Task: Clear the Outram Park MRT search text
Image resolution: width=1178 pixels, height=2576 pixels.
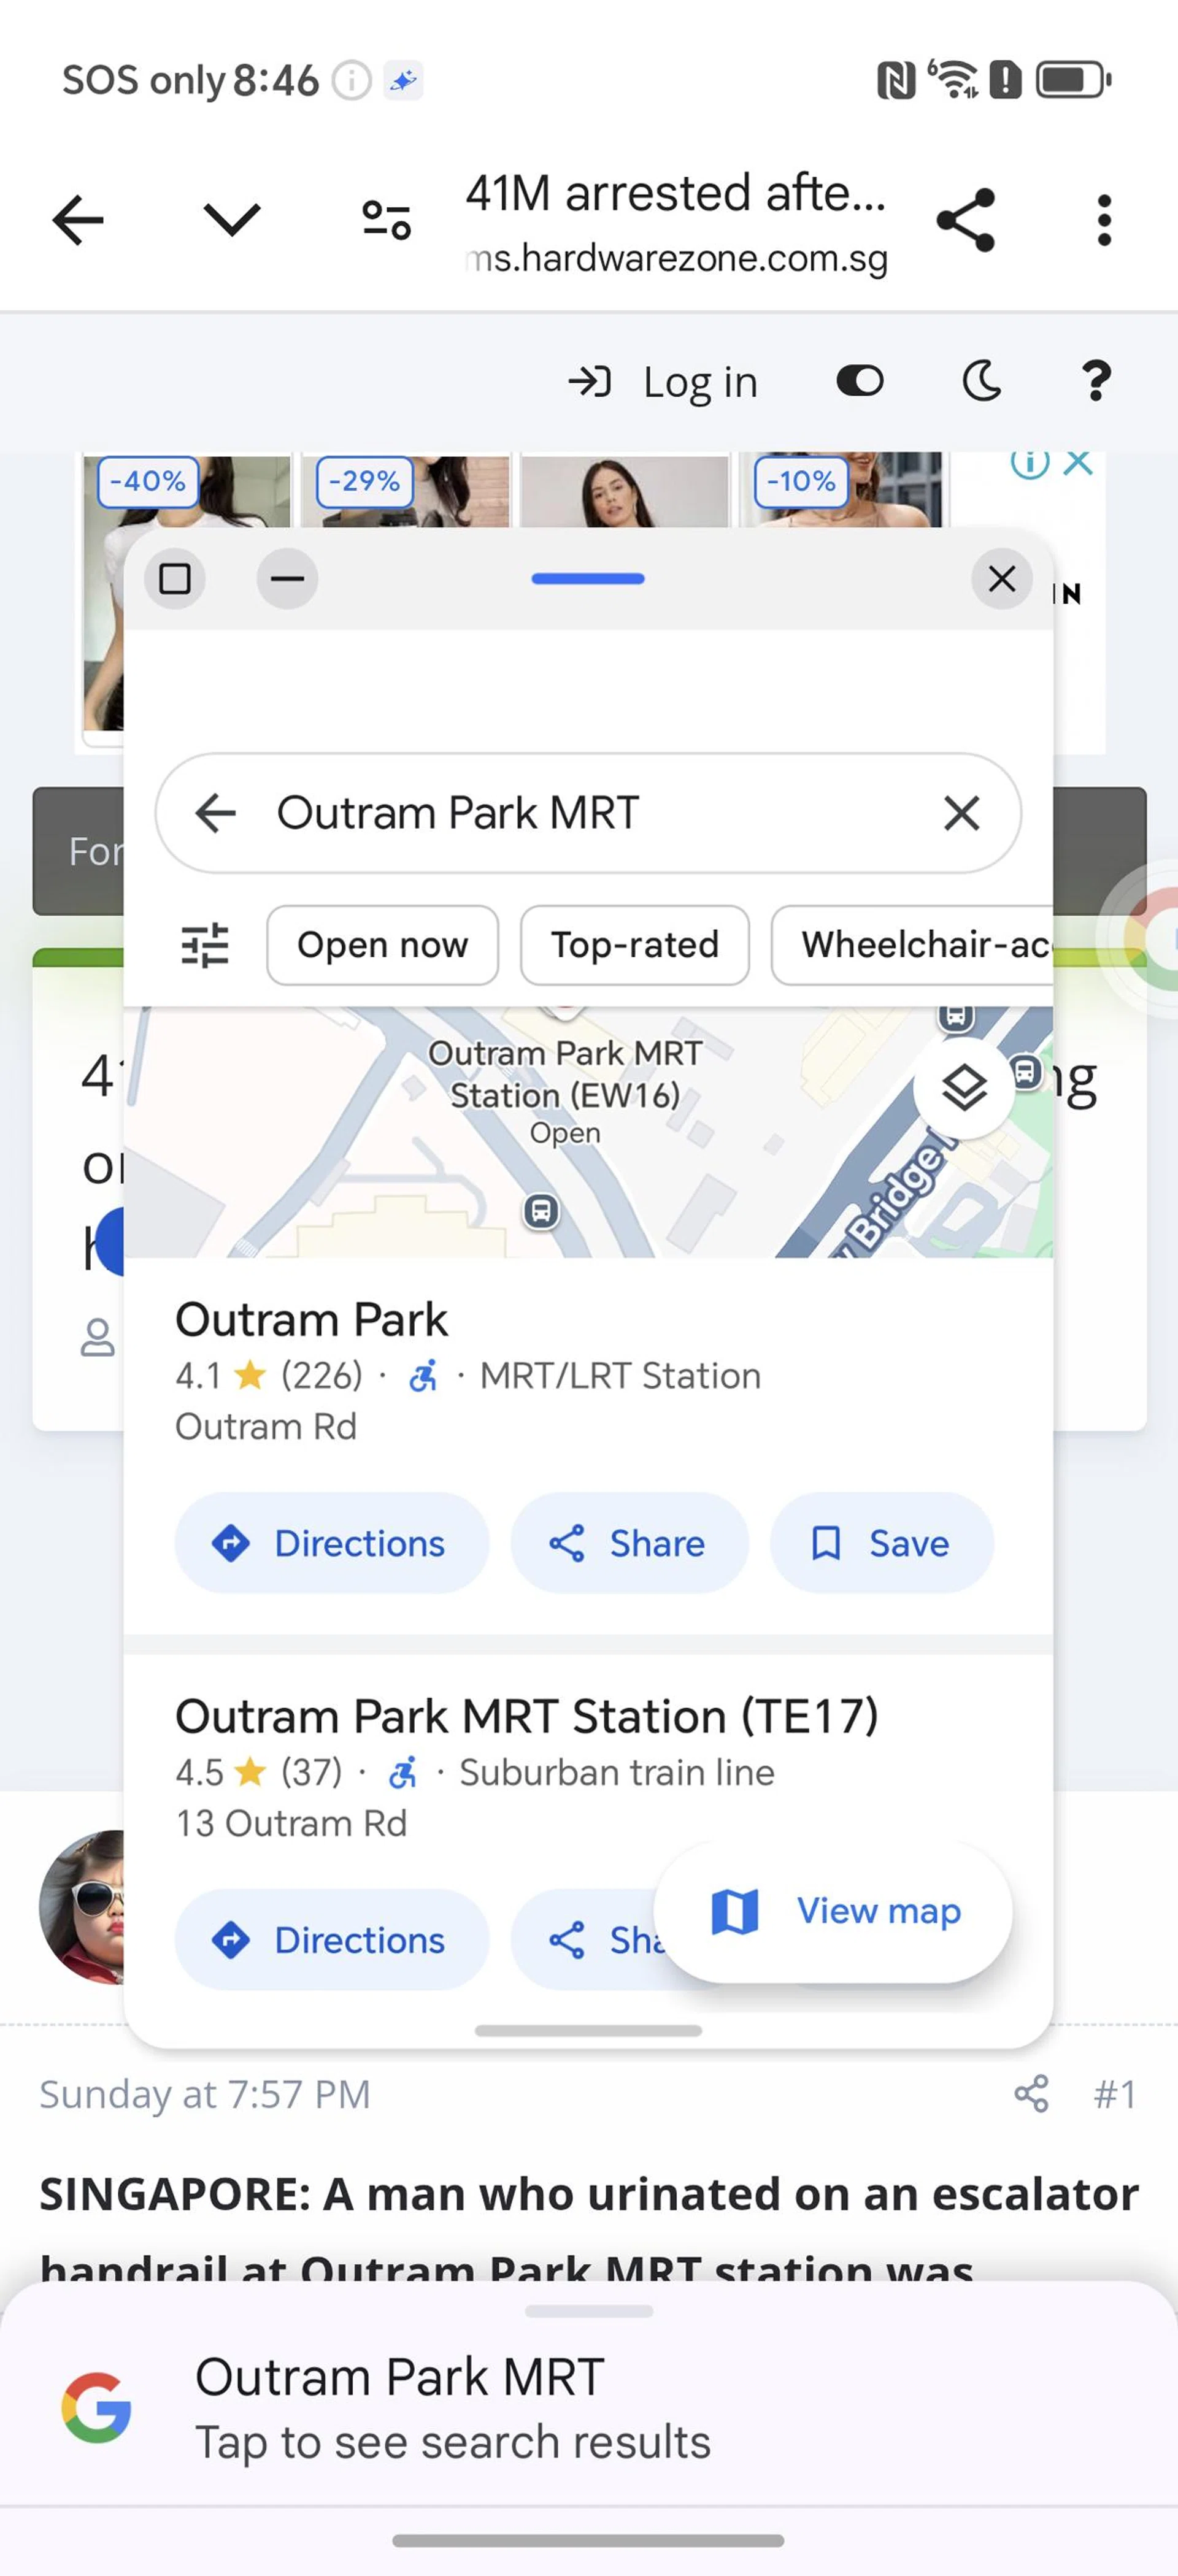Action: pos(961,813)
